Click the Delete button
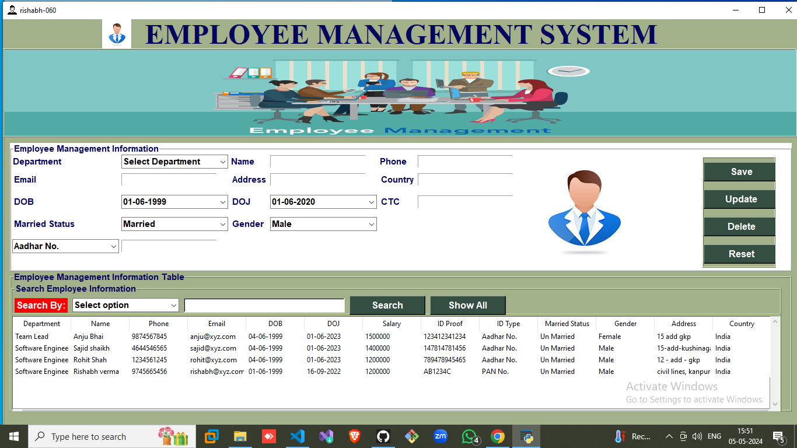 point(739,226)
